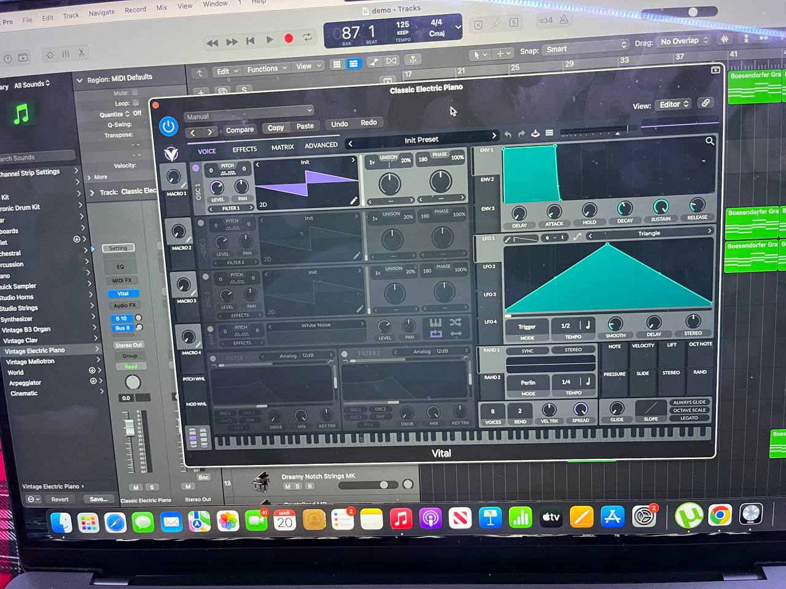Open the Navigate menu
The height and width of the screenshot is (589, 786).
[101, 13]
